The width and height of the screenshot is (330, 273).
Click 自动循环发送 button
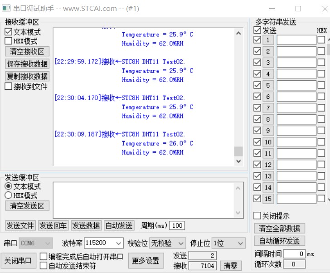[279, 241]
